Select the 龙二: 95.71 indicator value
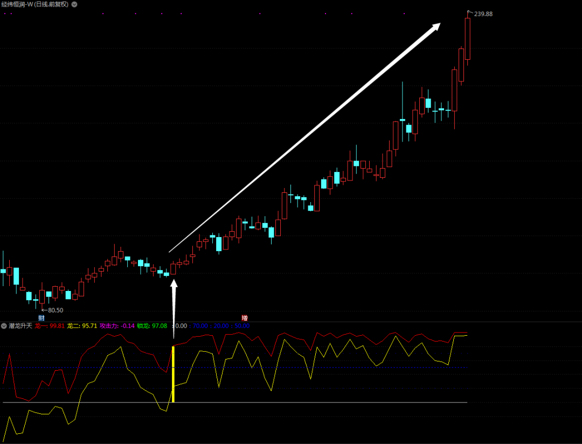Screen dimensions: 582x444 click(x=82, y=326)
